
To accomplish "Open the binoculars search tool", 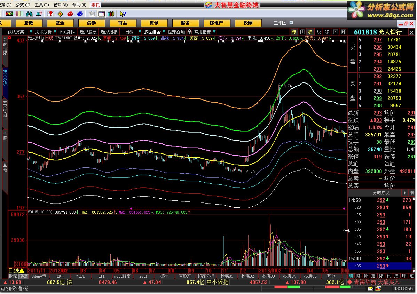I will tap(29, 14).
